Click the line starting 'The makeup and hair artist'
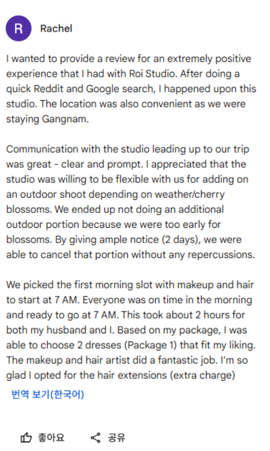The width and height of the screenshot is (270, 451). pyautogui.click(x=127, y=360)
